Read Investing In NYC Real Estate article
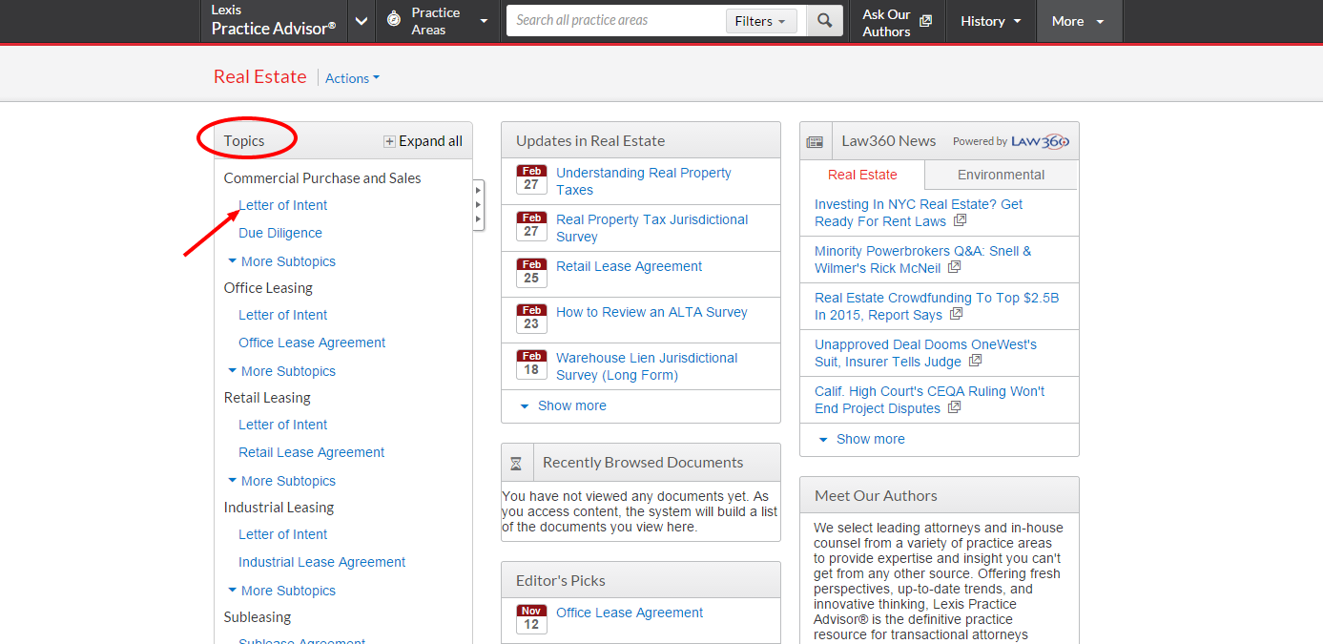The image size is (1323, 644). (919, 213)
